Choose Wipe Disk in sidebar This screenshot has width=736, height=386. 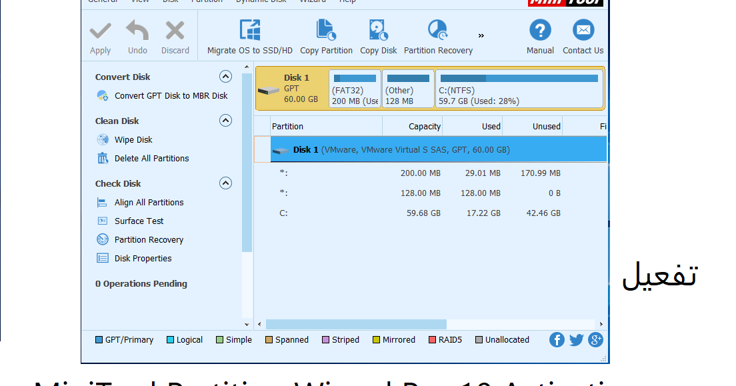[133, 140]
